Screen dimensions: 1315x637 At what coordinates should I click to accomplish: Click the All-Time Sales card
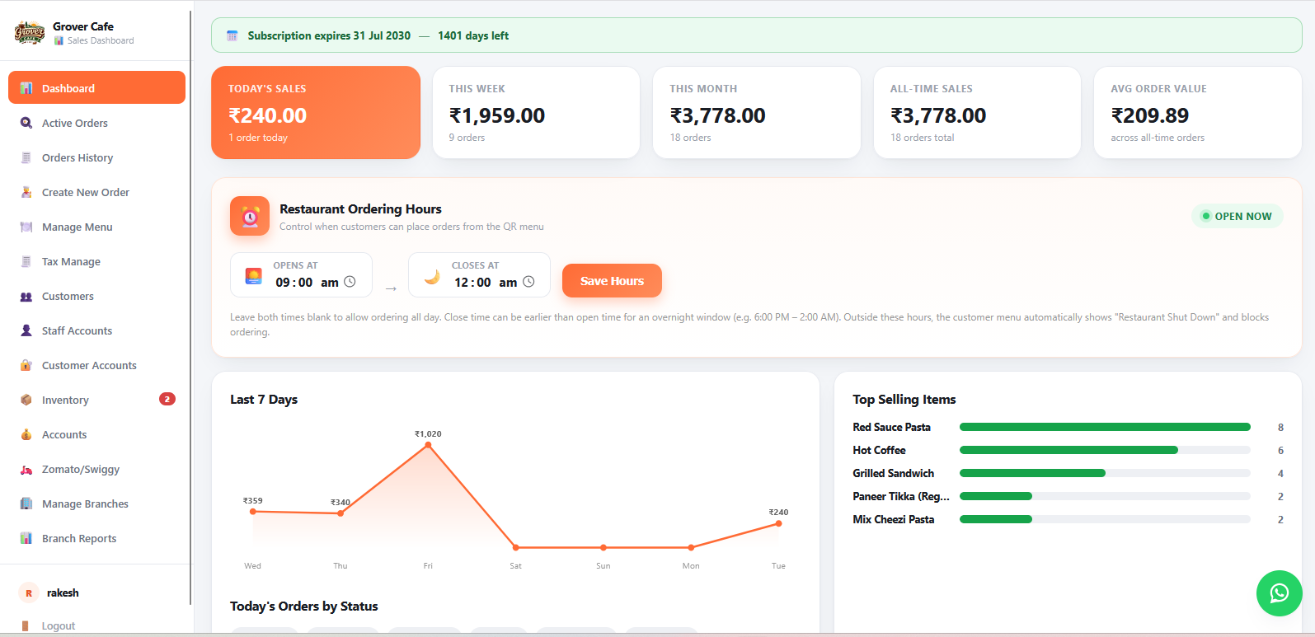click(977, 112)
